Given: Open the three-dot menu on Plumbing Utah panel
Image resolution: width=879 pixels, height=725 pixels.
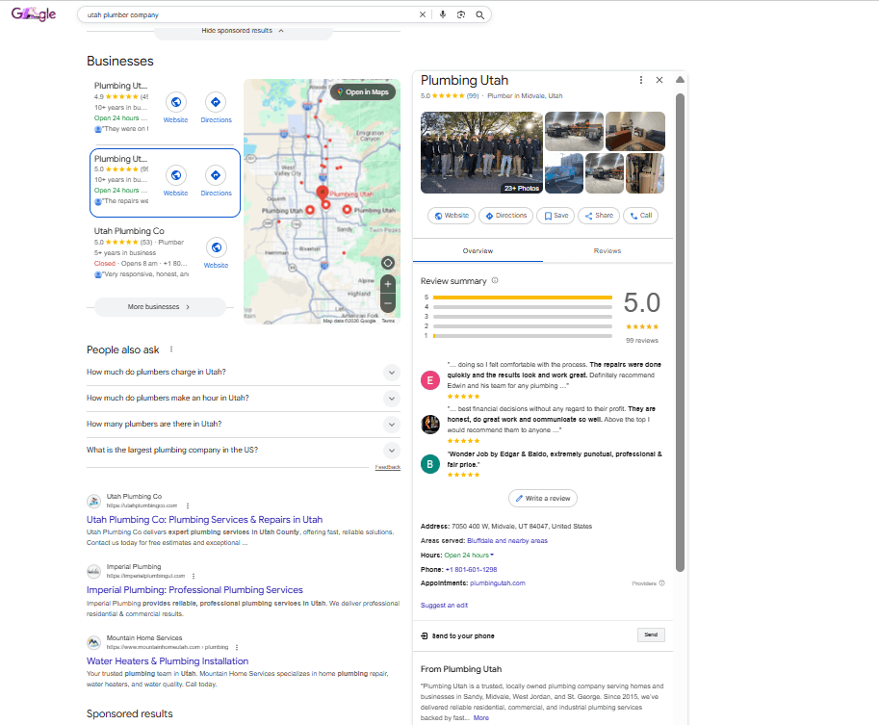Looking at the screenshot, I should pos(640,80).
